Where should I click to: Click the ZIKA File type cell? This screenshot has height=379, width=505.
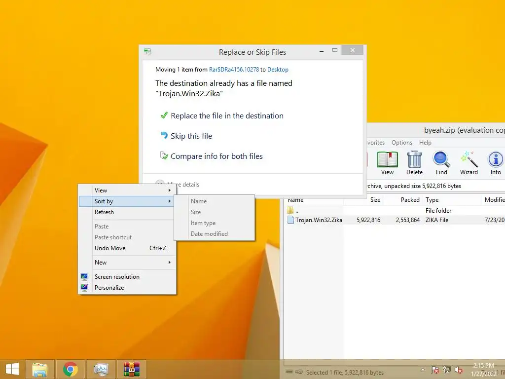point(437,220)
